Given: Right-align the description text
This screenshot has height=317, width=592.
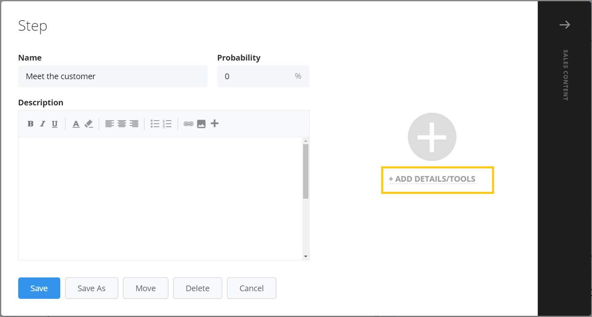Looking at the screenshot, I should (134, 123).
